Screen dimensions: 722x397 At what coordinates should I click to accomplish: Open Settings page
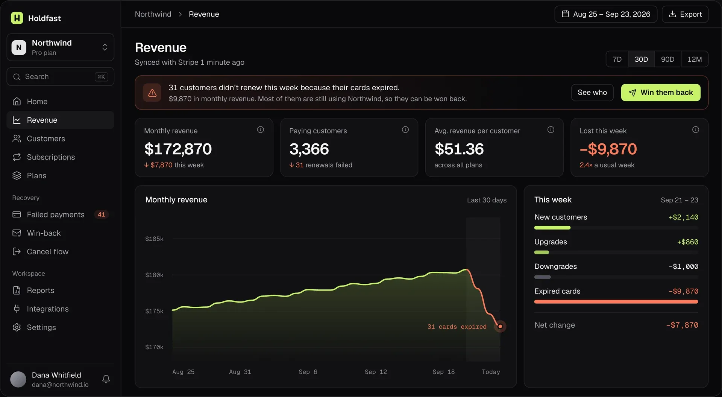tap(61, 327)
